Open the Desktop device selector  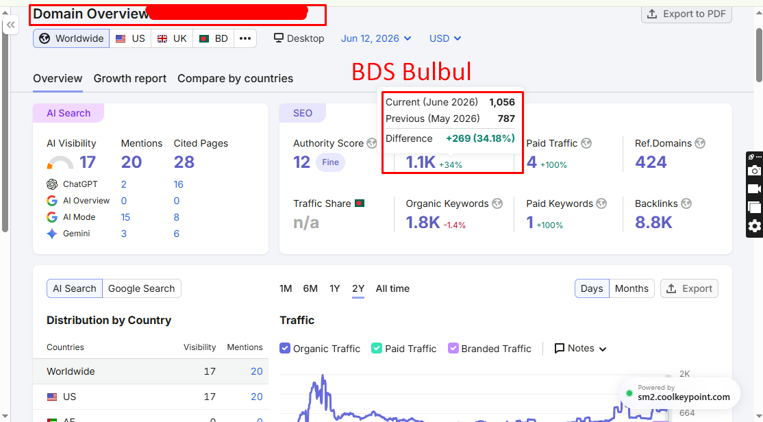point(299,38)
